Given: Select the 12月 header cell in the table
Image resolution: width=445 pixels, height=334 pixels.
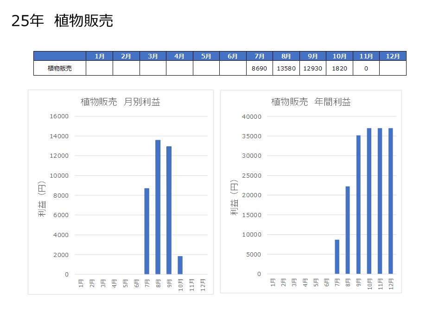Looking at the screenshot, I should [393, 56].
